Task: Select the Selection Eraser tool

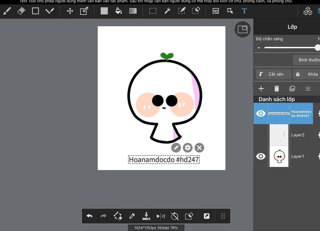Action: [x=196, y=11]
